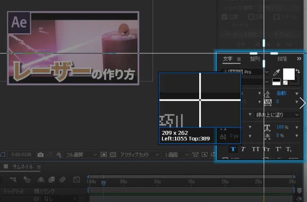Screen dimensions: 307x202
Task: Switch to the 整列 panel tab
Action: click(x=255, y=59)
